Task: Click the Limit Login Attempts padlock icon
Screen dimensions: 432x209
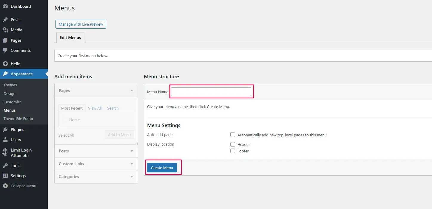Action: 5,152
